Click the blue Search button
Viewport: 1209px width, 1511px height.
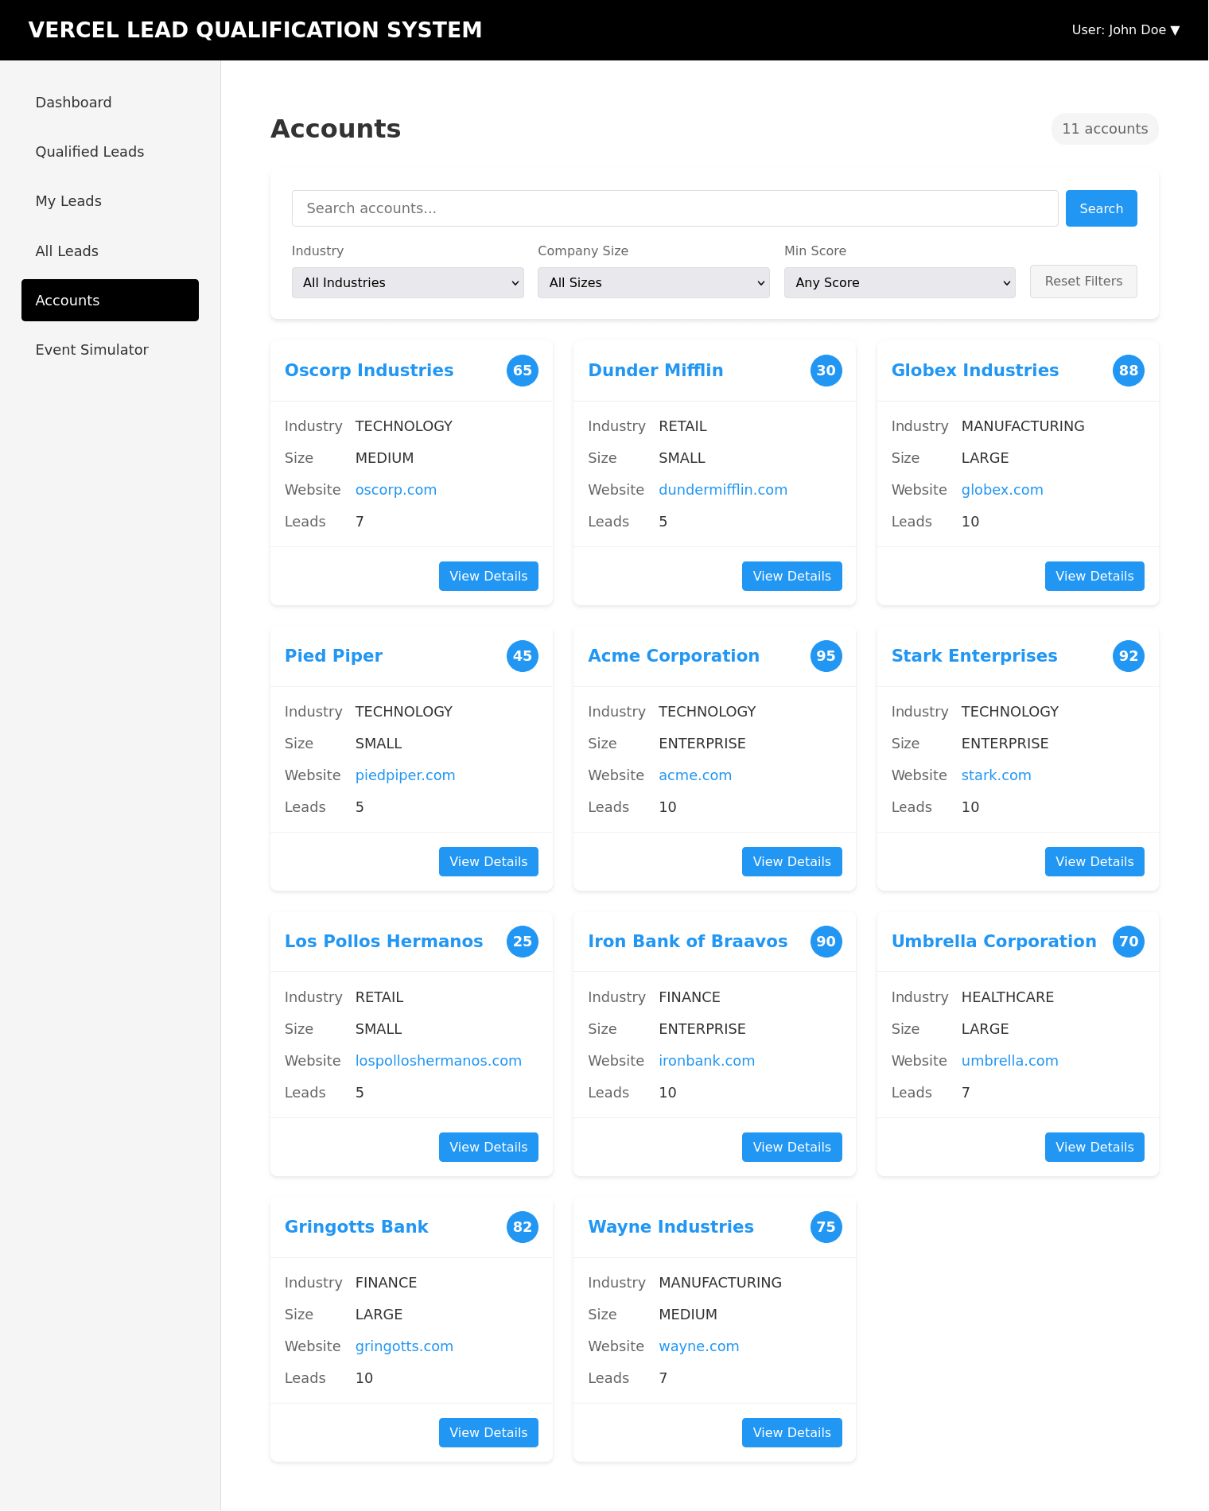[1101, 208]
